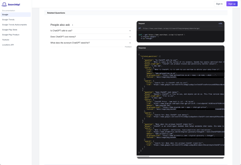Click the Related Questions section header

[x=56, y=13]
